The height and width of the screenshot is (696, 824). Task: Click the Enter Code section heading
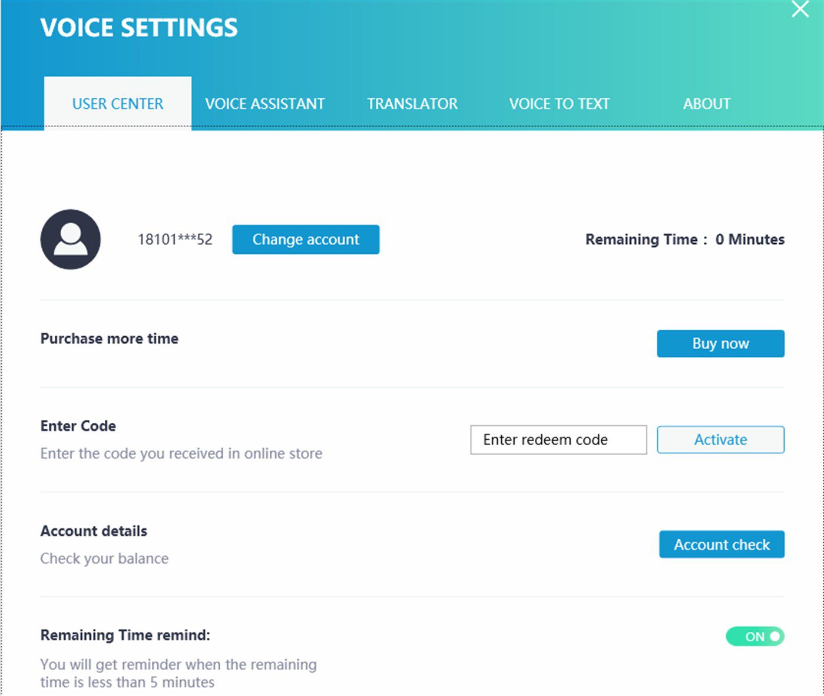[78, 426]
